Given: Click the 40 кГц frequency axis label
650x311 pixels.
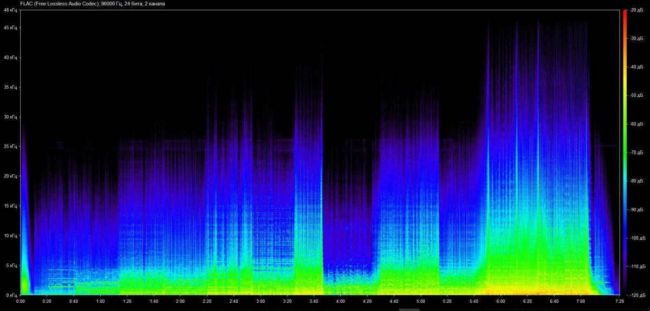Looking at the screenshot, I should 9,57.
